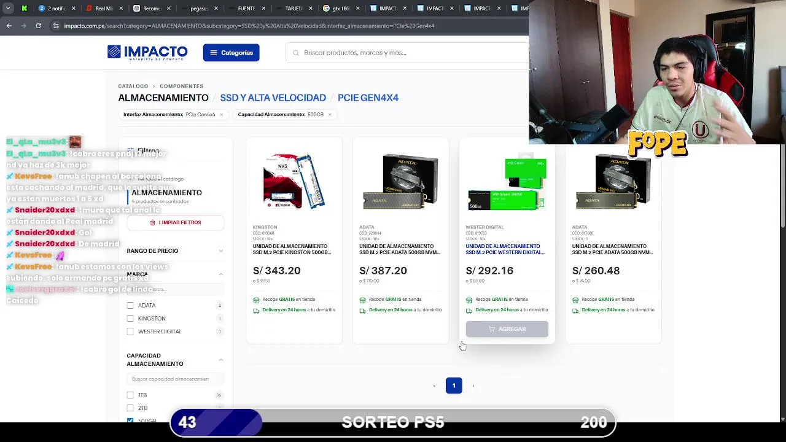Image resolution: width=786 pixels, height=442 pixels.
Task: Click the store pickup icon on Kingston card
Action: pyautogui.click(x=256, y=300)
